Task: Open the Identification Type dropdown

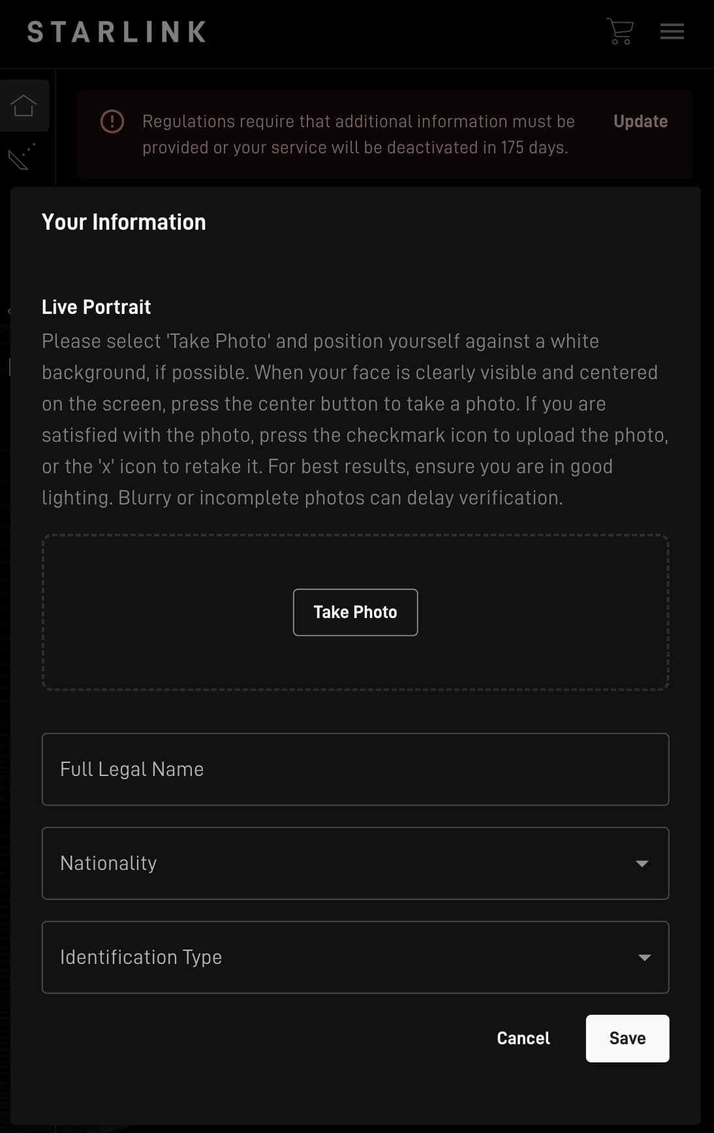Action: click(x=339, y=957)
